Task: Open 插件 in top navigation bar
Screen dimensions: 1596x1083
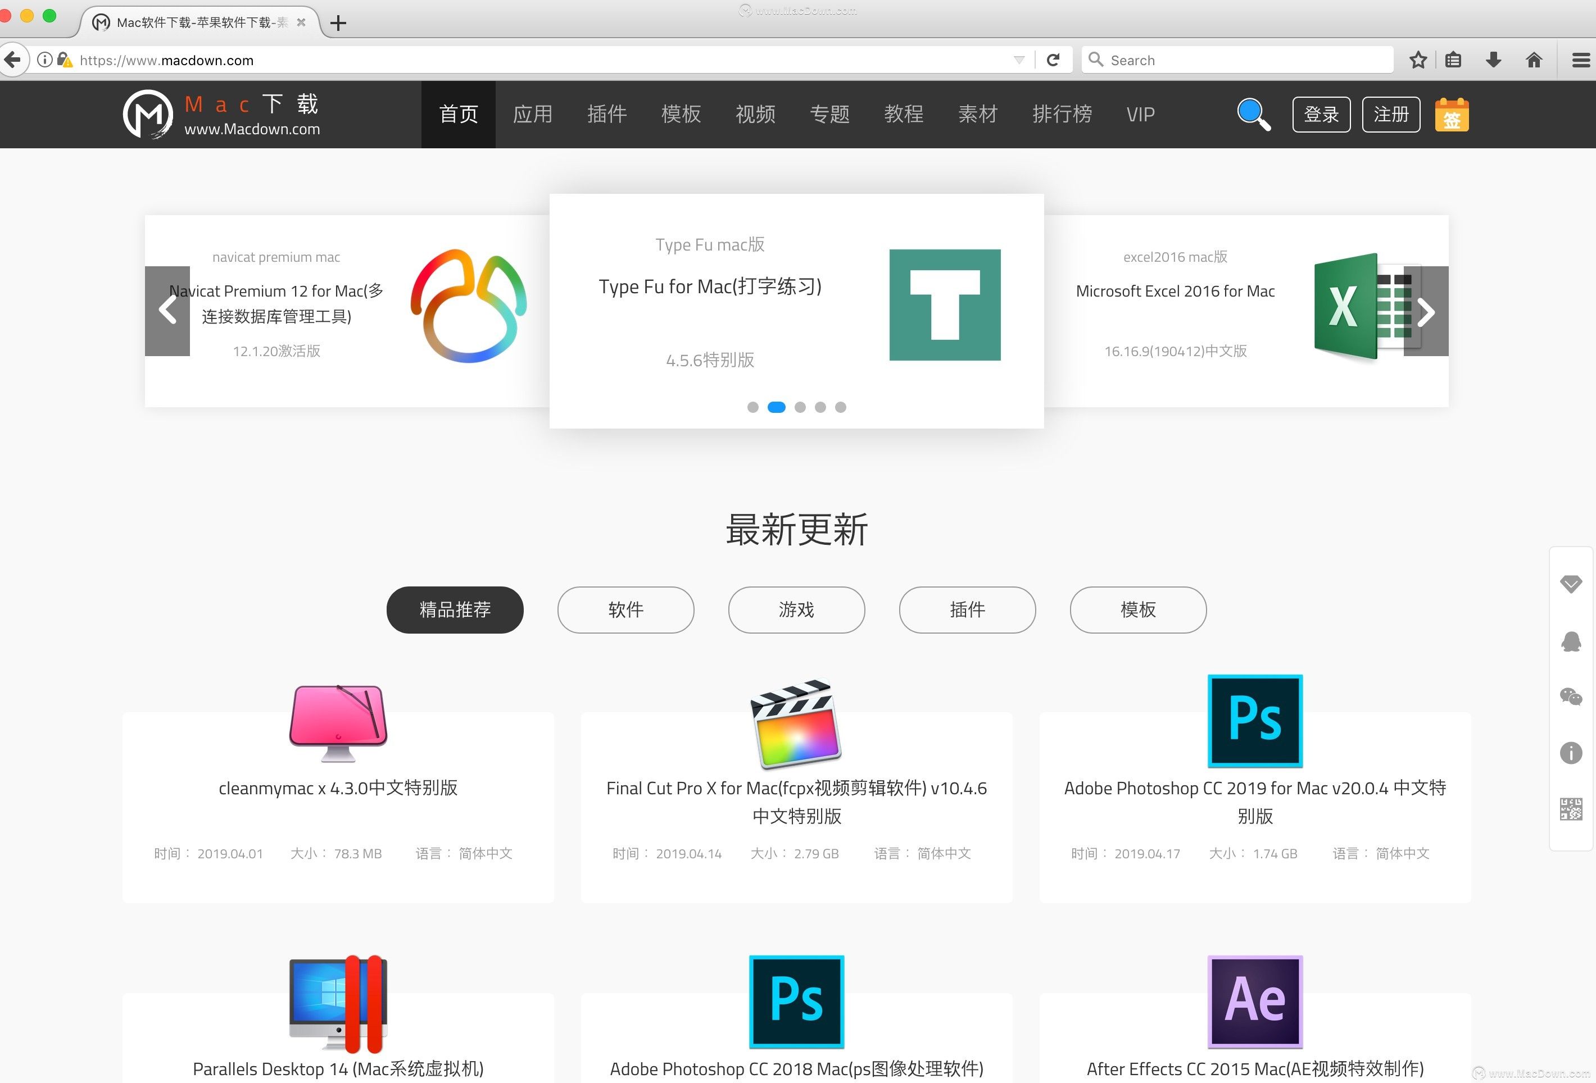Action: click(x=606, y=114)
